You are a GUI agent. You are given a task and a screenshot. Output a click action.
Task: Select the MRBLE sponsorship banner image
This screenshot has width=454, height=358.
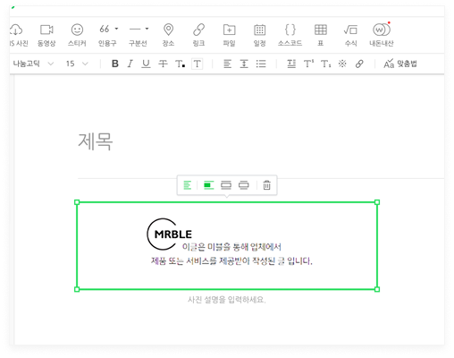pos(227,246)
